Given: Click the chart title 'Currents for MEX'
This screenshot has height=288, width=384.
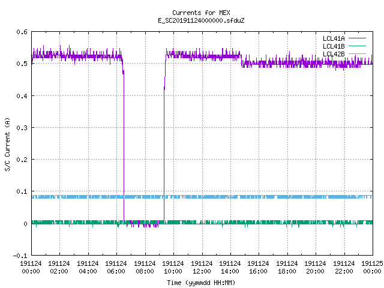Looking at the screenshot, I should pyautogui.click(x=201, y=13).
